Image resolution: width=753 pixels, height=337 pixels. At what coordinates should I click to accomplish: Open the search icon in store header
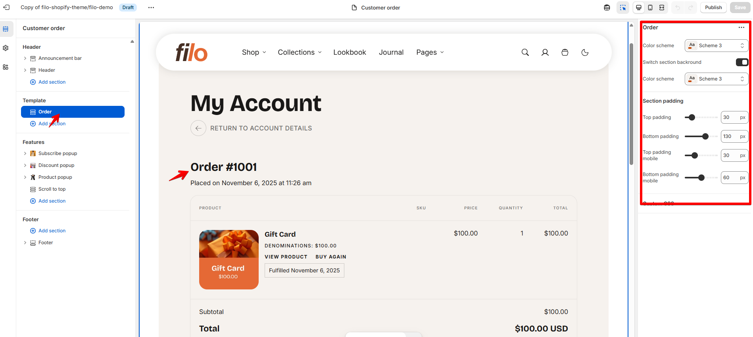pyautogui.click(x=525, y=52)
